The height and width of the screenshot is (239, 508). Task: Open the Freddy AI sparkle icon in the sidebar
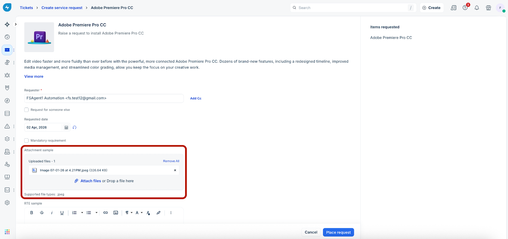tap(7, 24)
